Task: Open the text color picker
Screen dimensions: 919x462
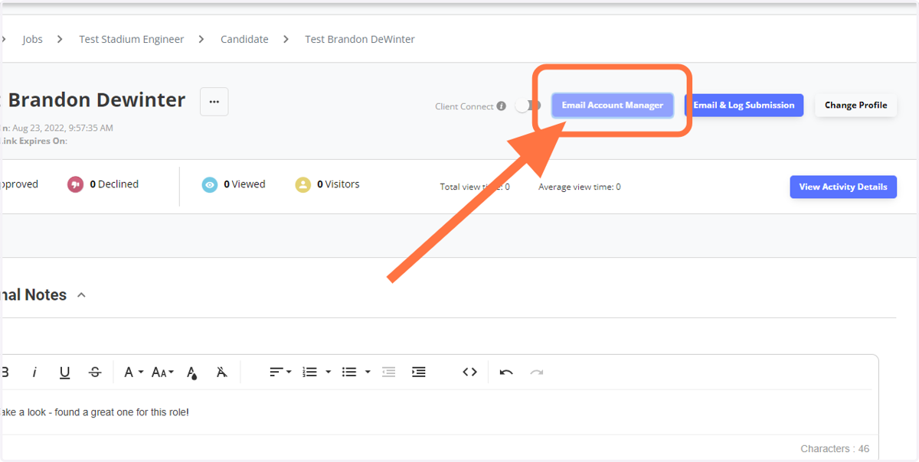Action: (x=192, y=373)
